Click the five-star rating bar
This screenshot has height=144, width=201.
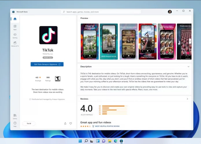(x=115, y=106)
